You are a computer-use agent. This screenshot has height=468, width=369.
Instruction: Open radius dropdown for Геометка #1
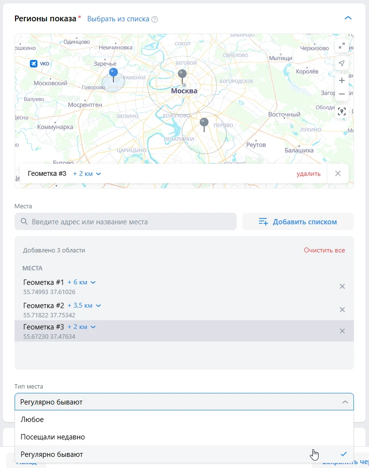82,282
